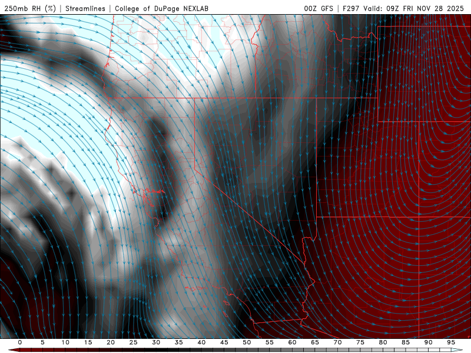Screen dimensions: 471x353
Task: Click 'Valid: 09Z FRI NOV 28 2025' text
Action: (x=414, y=9)
